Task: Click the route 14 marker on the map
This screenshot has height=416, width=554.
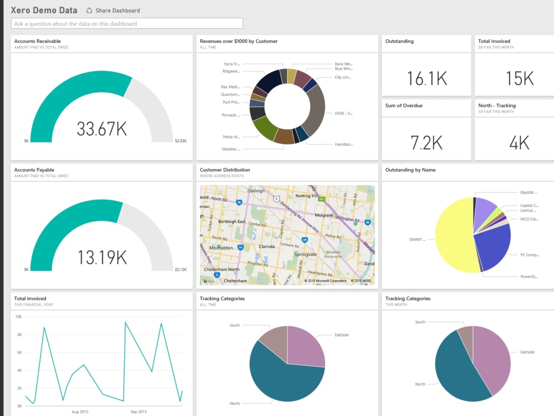Action: (x=240, y=247)
